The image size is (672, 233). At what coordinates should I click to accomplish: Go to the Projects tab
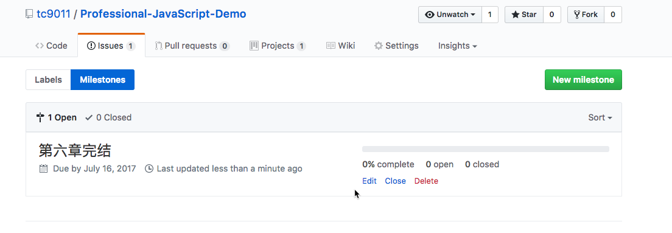click(278, 46)
